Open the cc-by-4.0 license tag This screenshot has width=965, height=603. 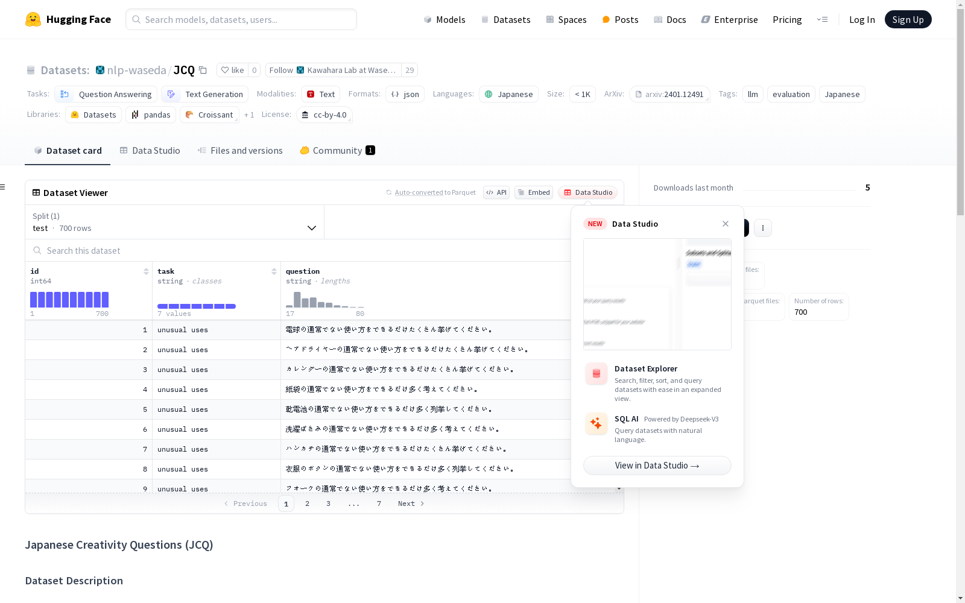coord(324,115)
